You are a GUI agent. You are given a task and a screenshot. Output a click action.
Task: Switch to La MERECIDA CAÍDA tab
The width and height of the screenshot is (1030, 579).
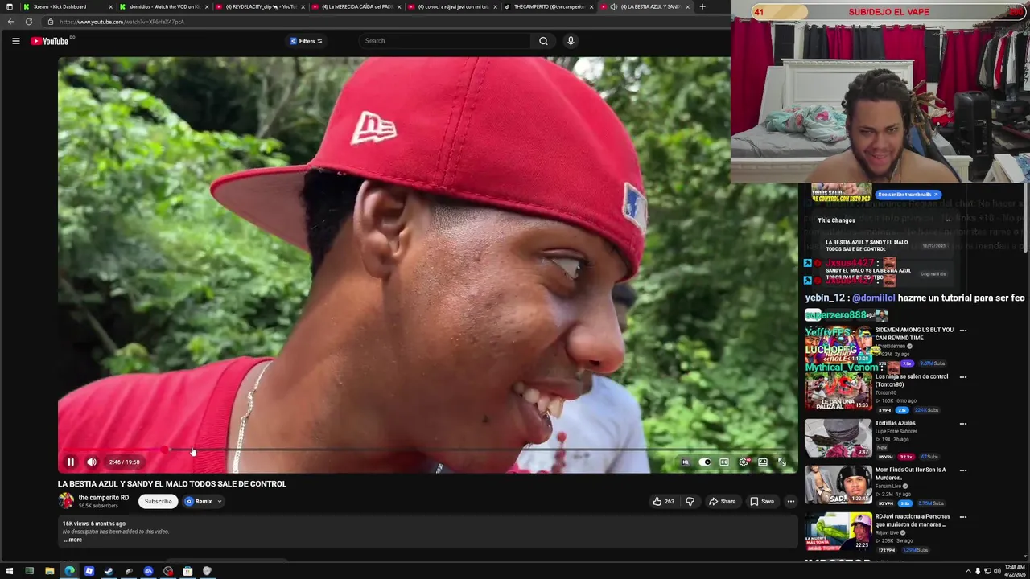tap(355, 6)
